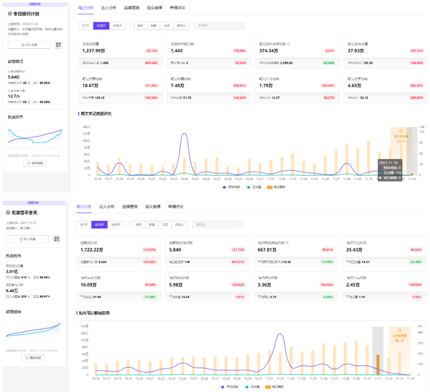430x392 pixels.
Task: Click topic icon beside 无滑雪不冬天 title
Action: [x=8, y=213]
